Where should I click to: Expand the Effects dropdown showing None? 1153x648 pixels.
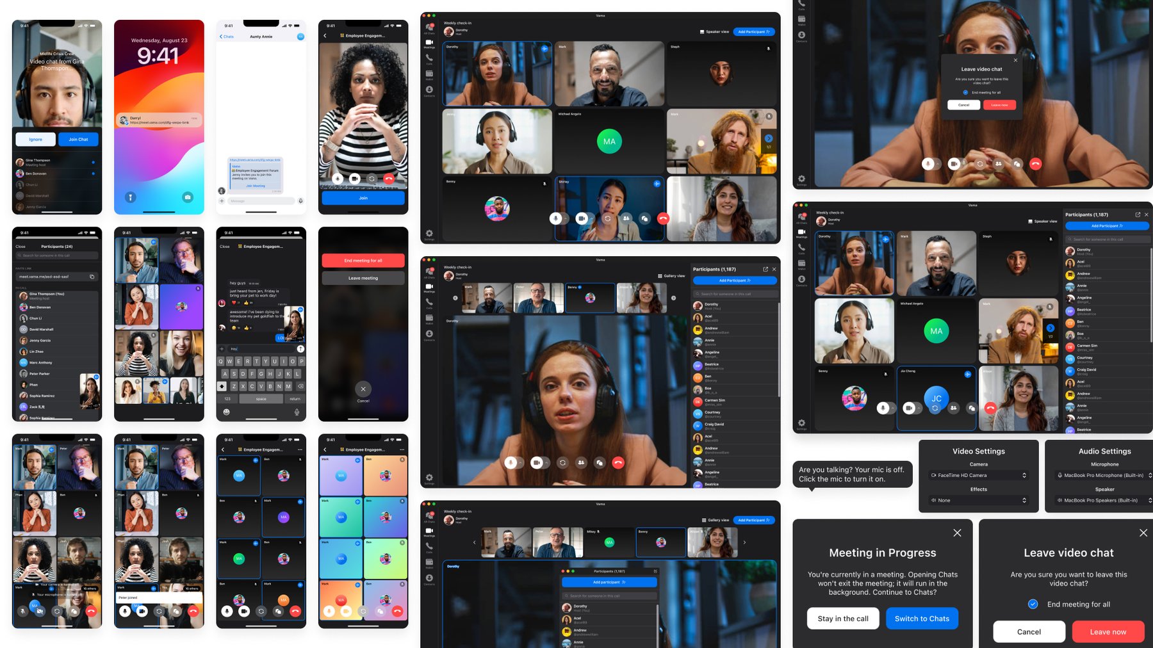point(978,500)
